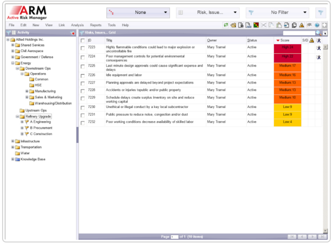
Task: Tick the checkbox for risk 7227
Action: tap(82, 83)
